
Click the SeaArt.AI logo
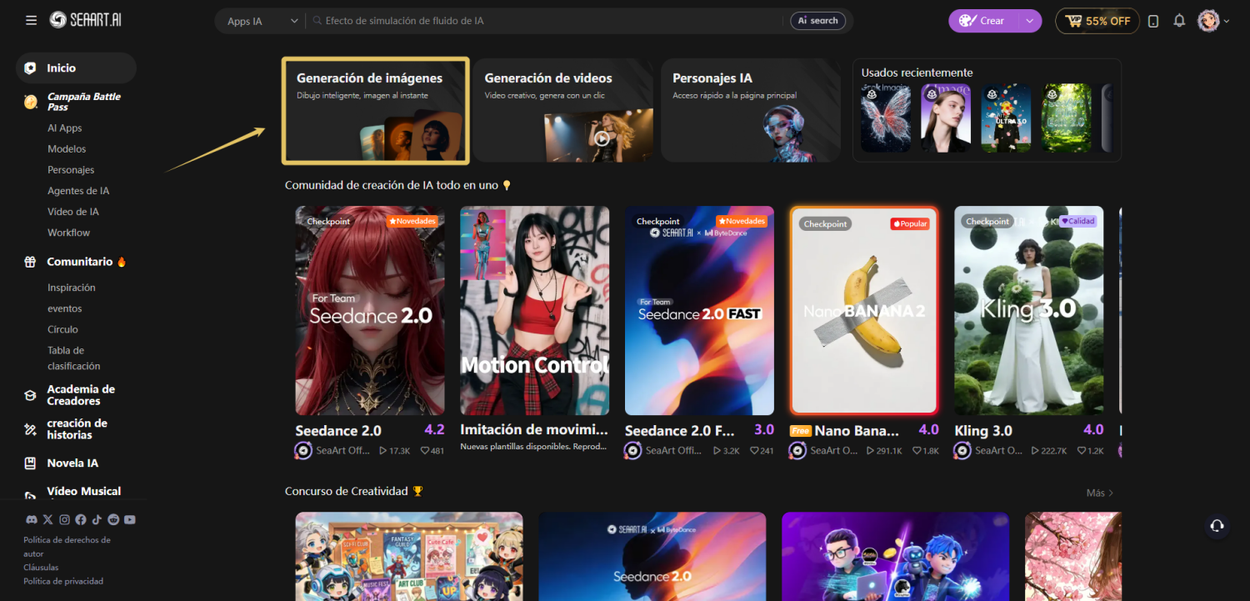point(86,20)
